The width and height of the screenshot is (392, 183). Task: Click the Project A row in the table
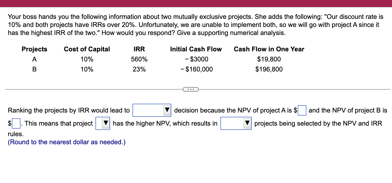point(34,59)
